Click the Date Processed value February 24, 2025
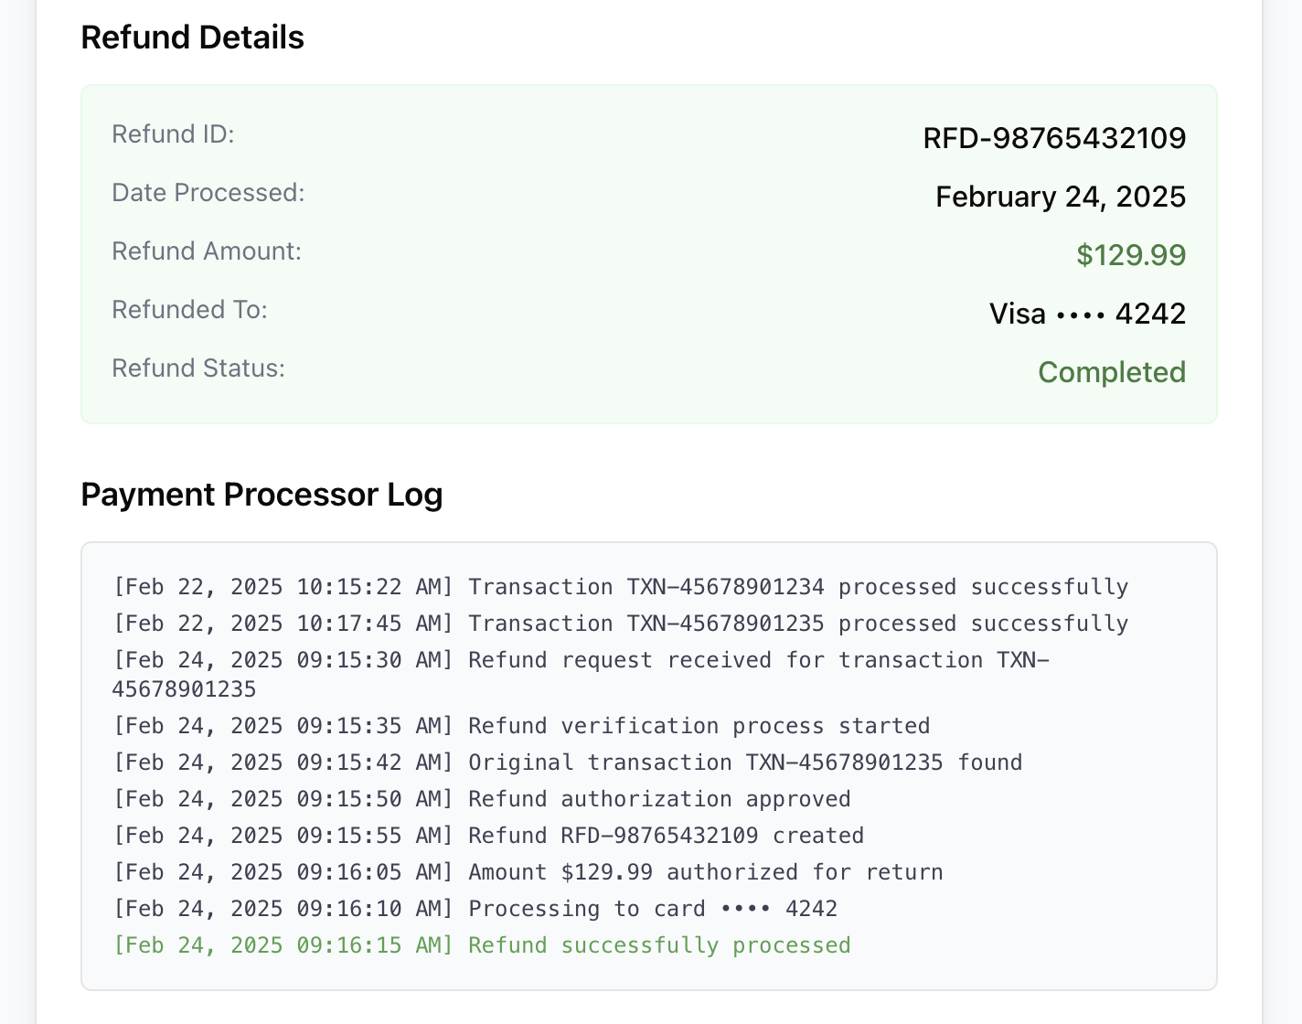1302x1024 pixels. click(x=1060, y=196)
